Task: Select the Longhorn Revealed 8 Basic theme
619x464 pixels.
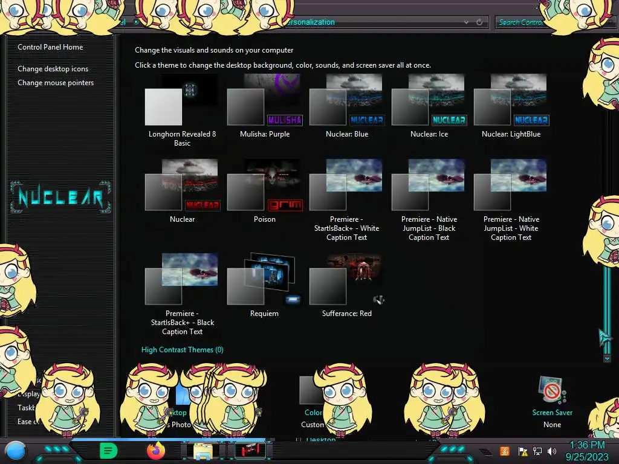Action: 182,111
